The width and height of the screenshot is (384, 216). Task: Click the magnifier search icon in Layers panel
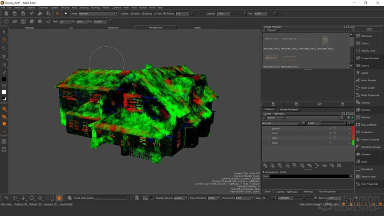(264, 117)
